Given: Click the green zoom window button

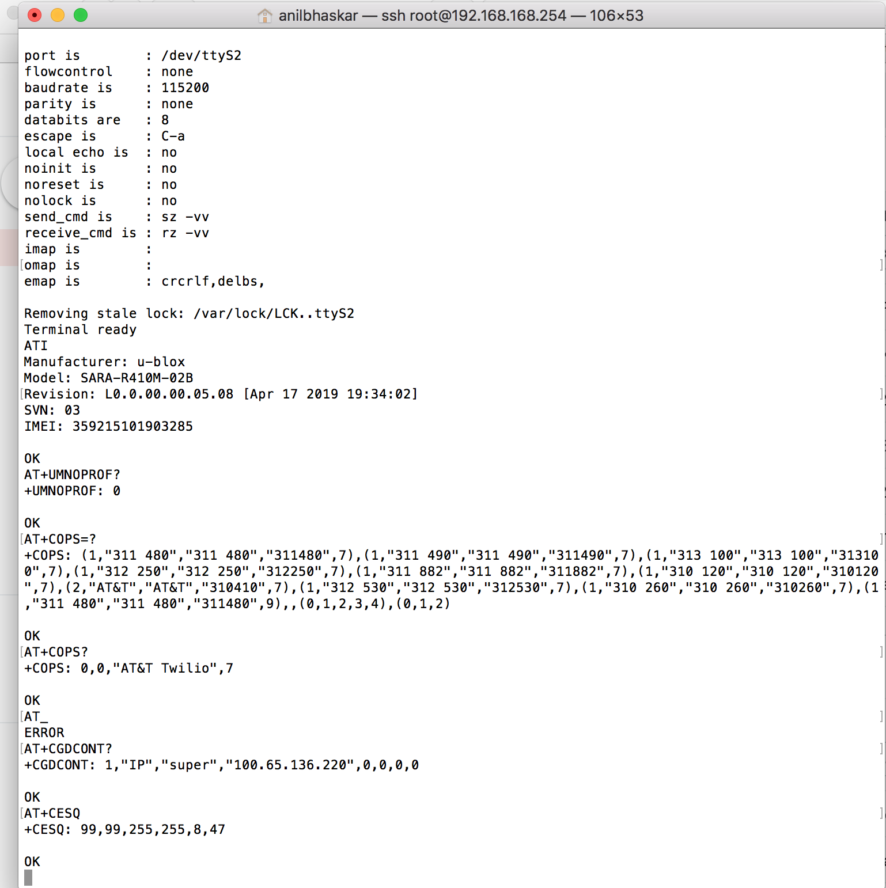Looking at the screenshot, I should tap(81, 15).
